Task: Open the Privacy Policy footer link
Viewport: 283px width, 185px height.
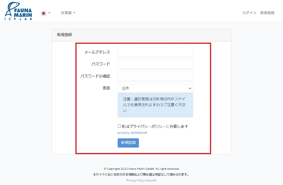Action: tap(135, 180)
